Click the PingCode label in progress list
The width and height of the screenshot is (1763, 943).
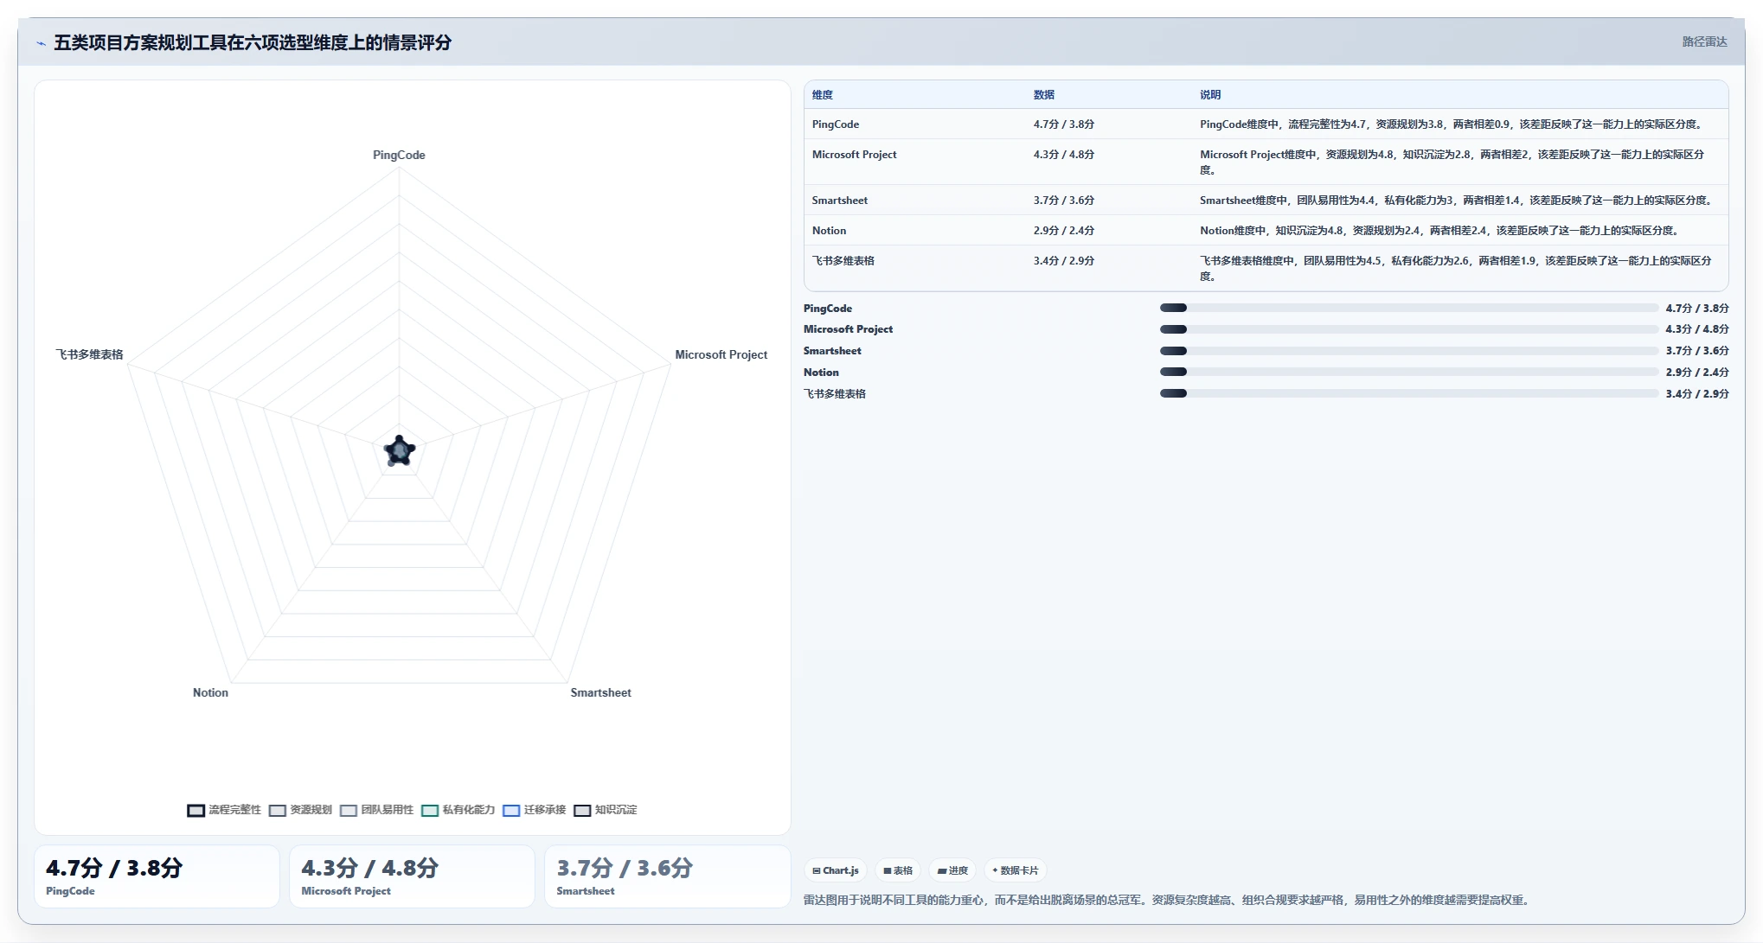click(828, 309)
